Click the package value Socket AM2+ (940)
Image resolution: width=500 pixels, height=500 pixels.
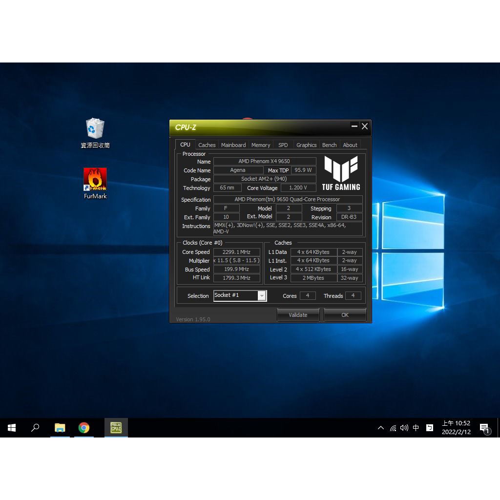(264, 179)
